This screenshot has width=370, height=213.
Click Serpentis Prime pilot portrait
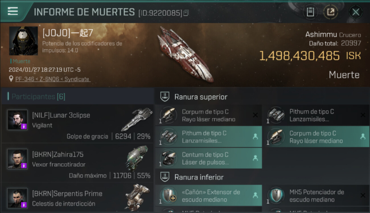click(x=17, y=198)
